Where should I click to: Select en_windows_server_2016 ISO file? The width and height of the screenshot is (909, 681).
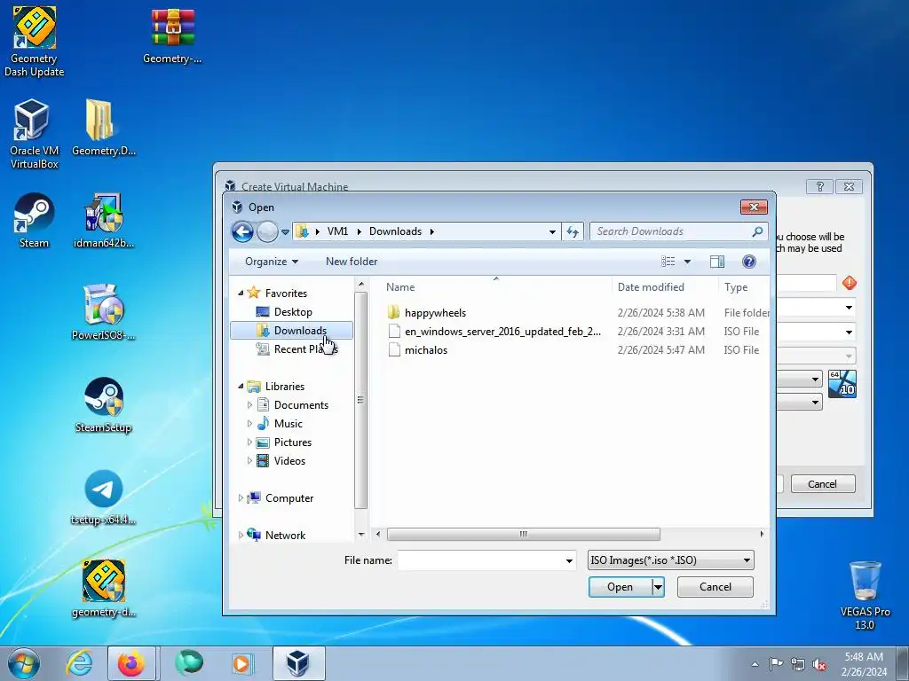pos(502,332)
